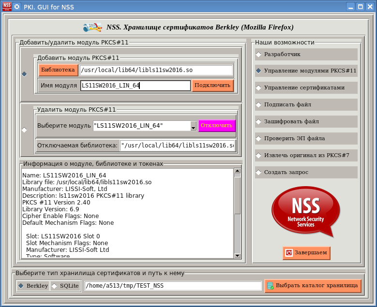Click the module info scrollbar down arrow
Screen dimensions: 377x307
pos(237,256)
